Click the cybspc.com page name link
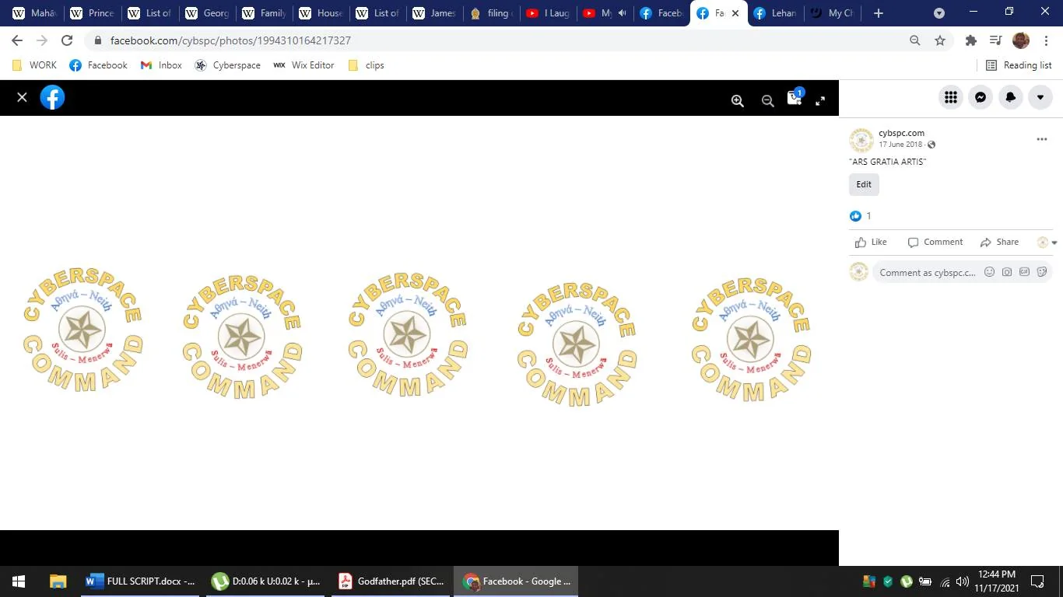Viewport: 1063px width, 597px height. pos(901,133)
